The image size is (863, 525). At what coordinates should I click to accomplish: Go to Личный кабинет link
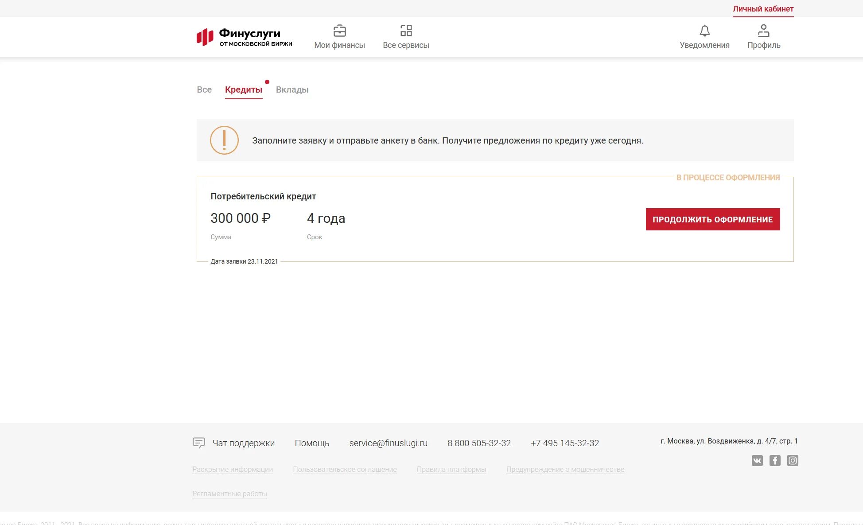763,9
